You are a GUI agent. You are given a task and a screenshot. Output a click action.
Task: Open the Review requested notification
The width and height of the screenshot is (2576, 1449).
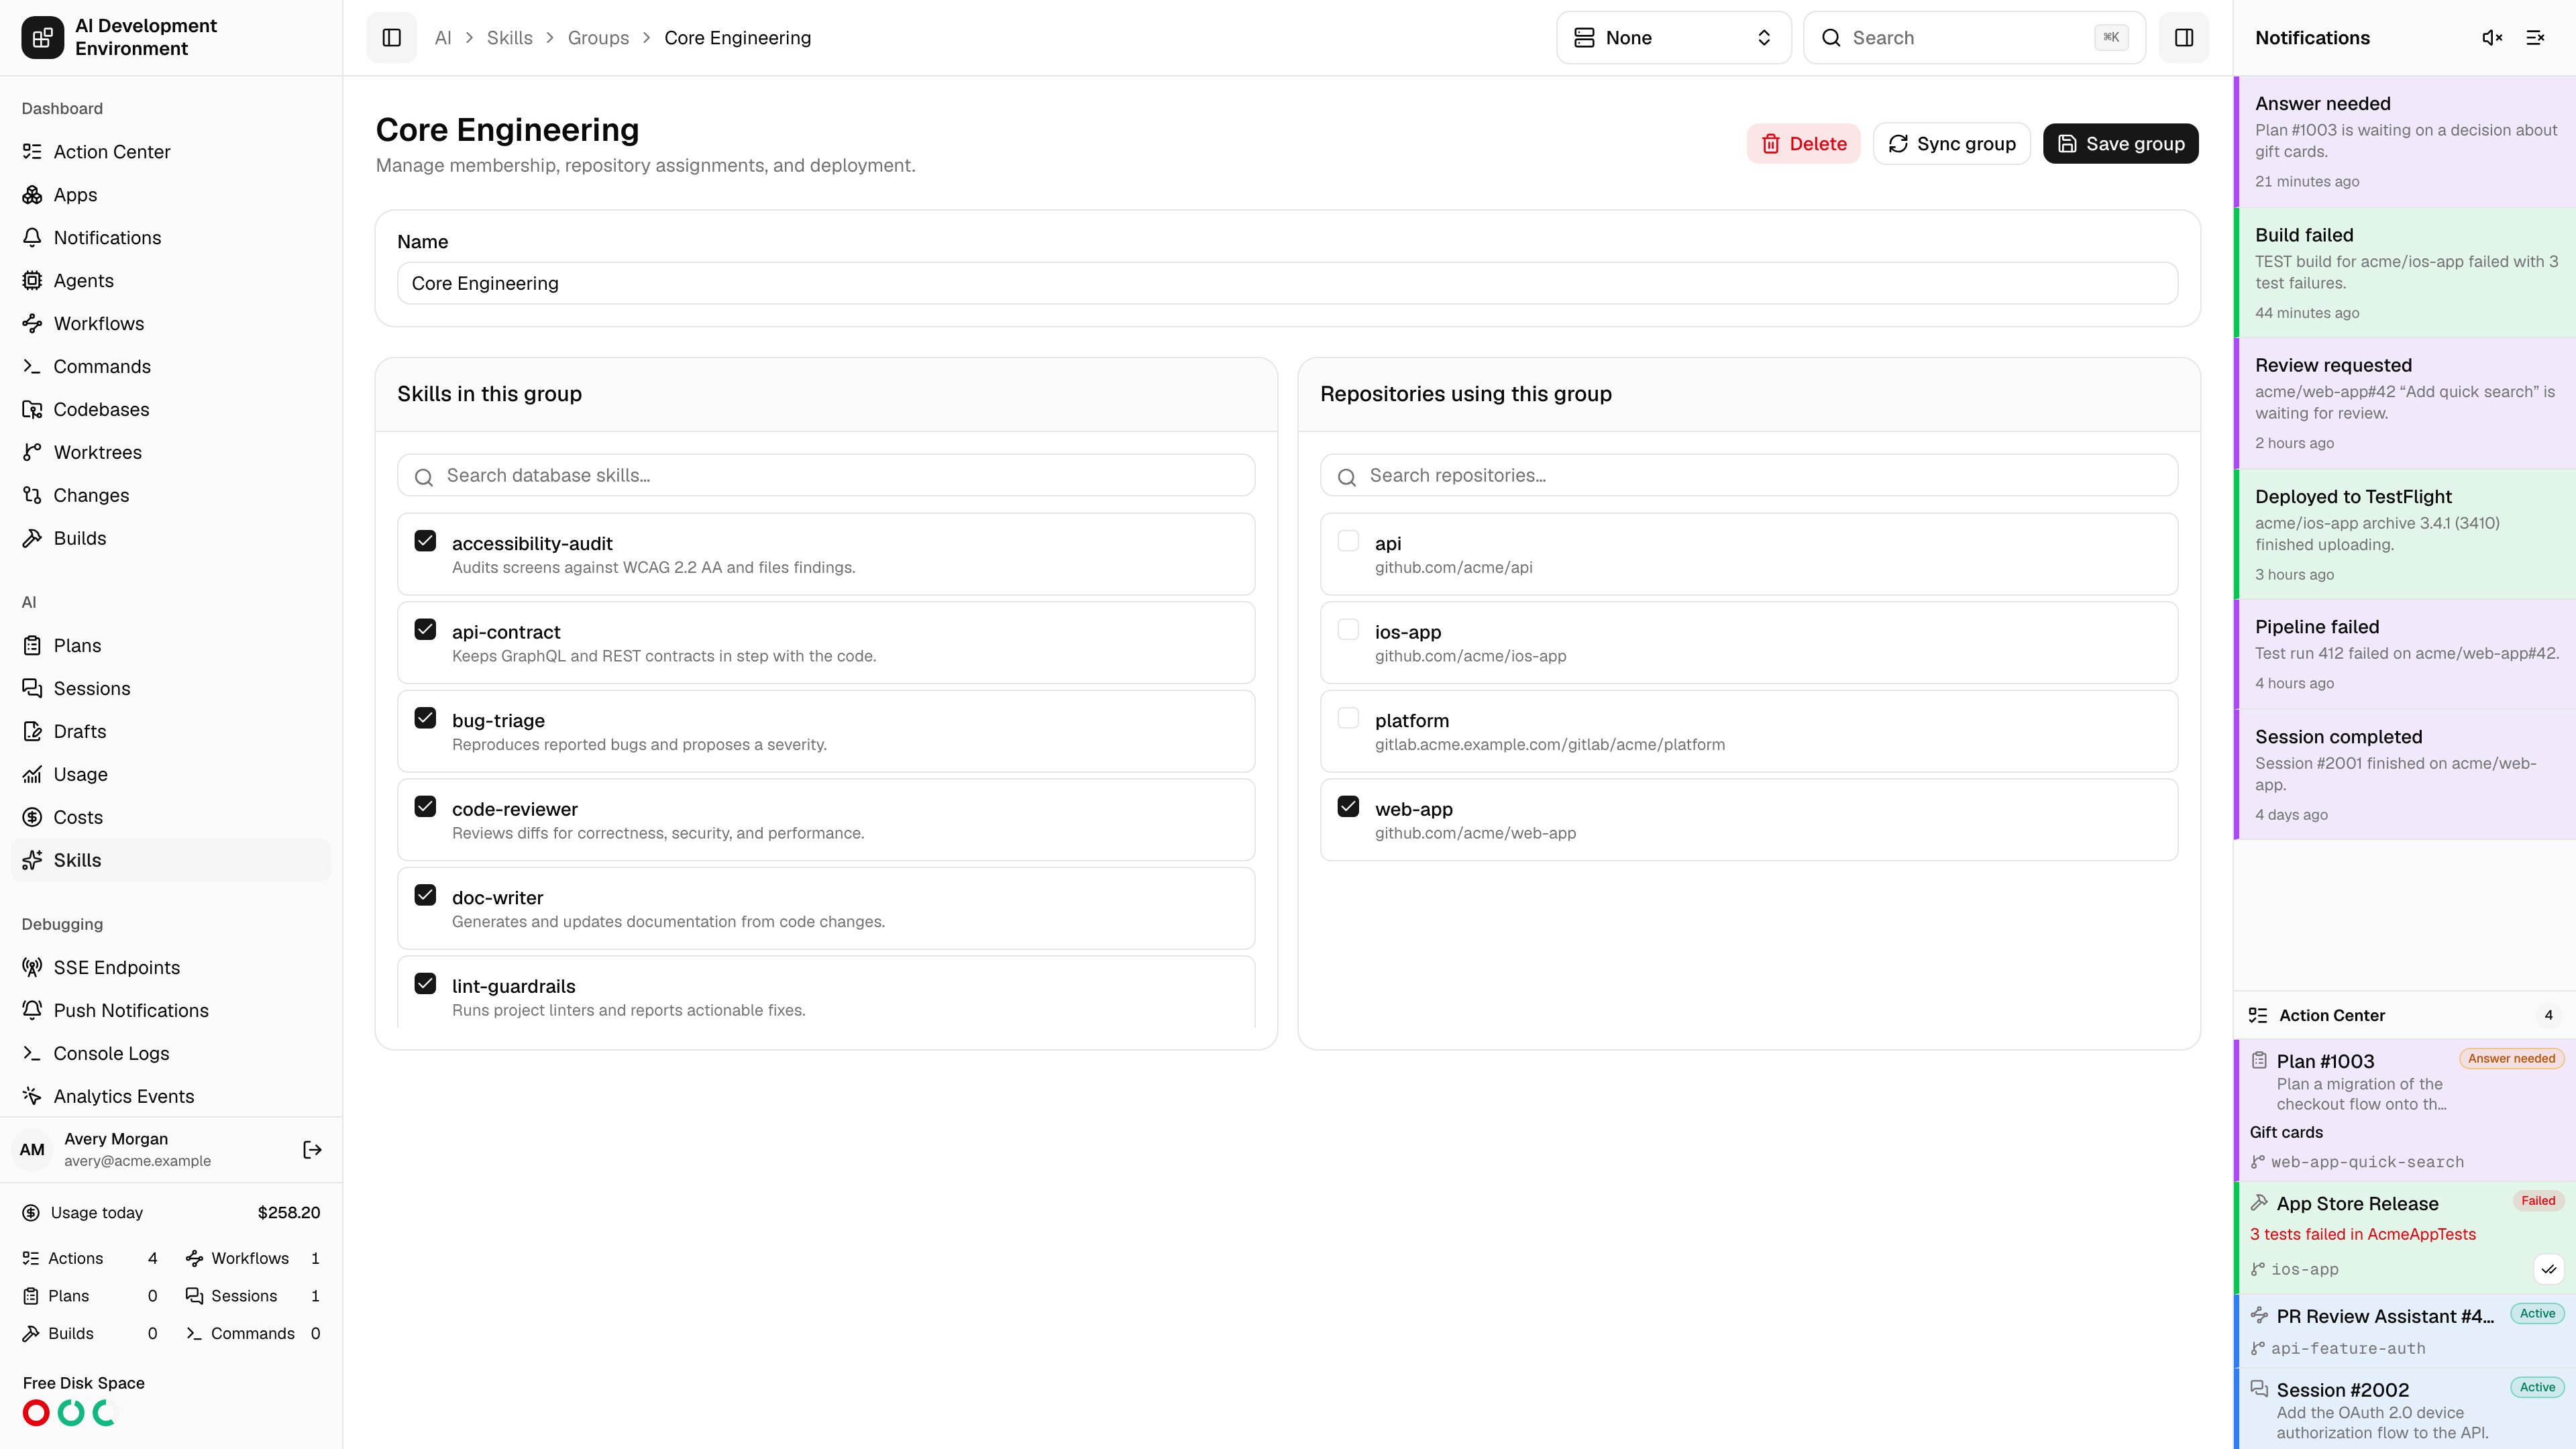point(2405,403)
